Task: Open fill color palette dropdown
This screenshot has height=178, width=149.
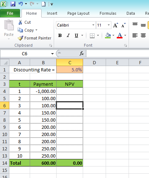Action: (113, 35)
